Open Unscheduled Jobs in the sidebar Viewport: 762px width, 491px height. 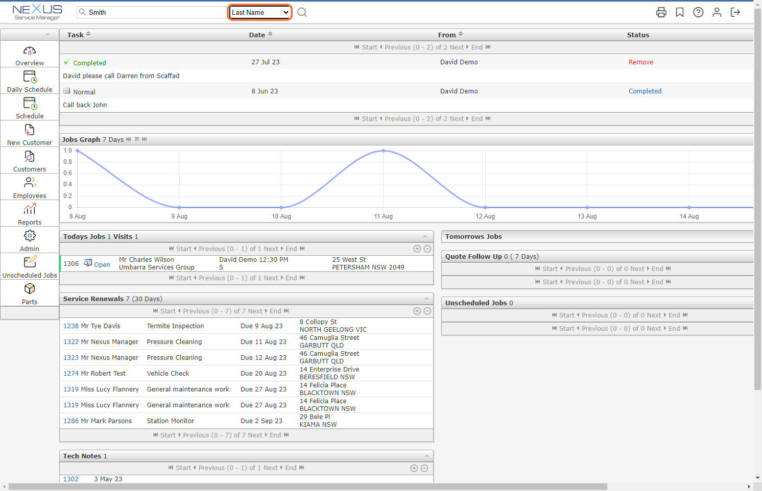(30, 268)
